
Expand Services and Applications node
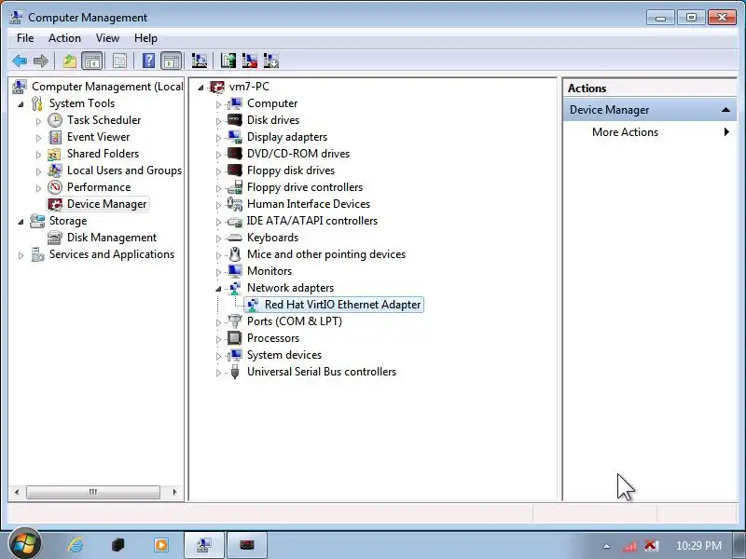tap(21, 255)
